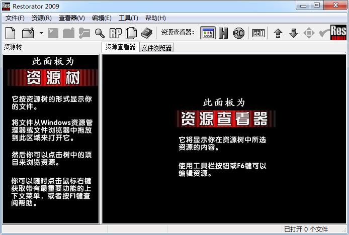Maximize the Restorator 2009 window
The height and width of the screenshot is (235, 349).
tap(317, 6)
